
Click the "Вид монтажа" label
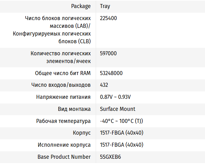click(74, 109)
